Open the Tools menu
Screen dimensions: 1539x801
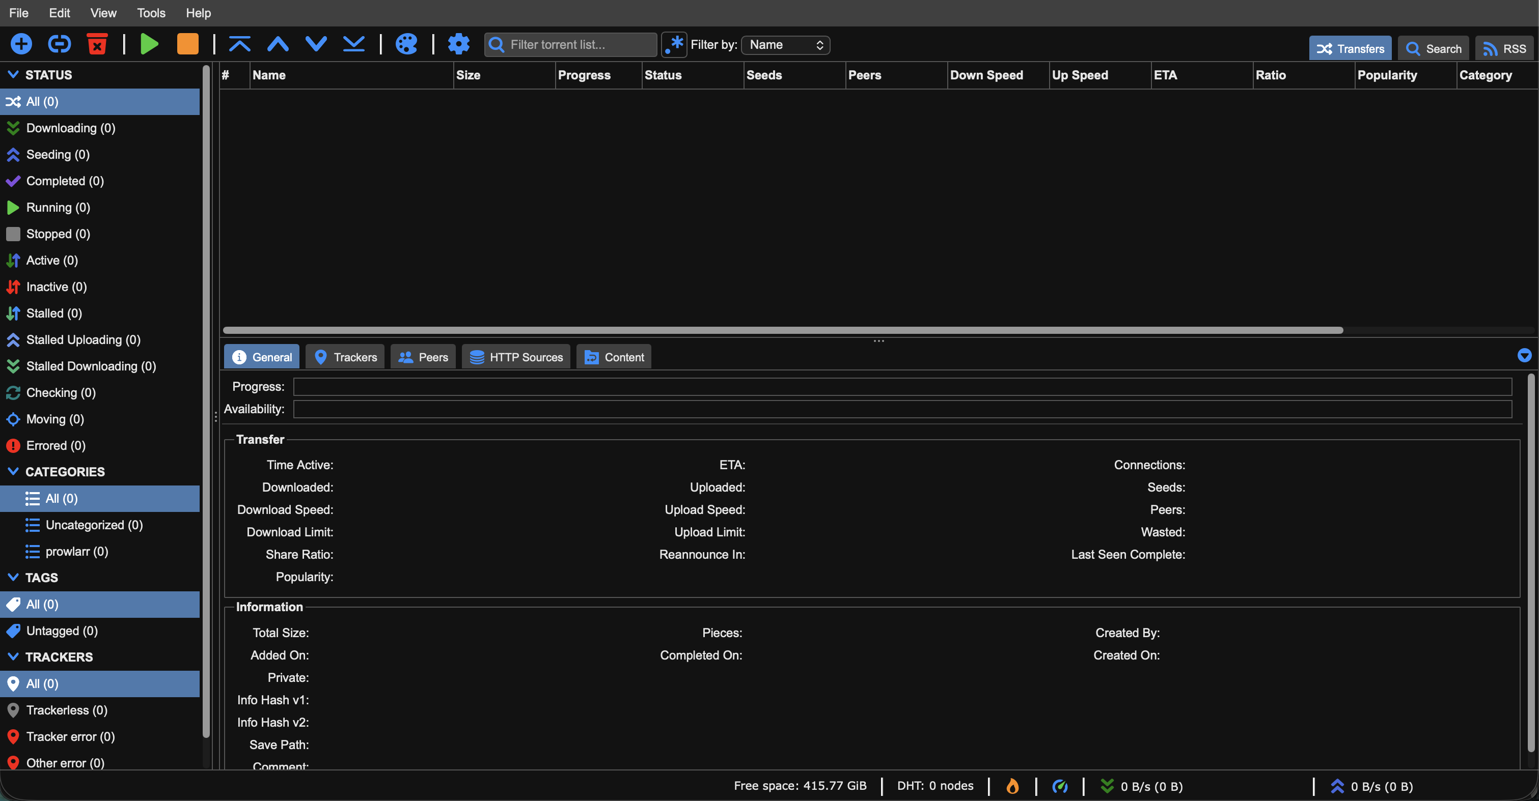pyautogui.click(x=151, y=13)
